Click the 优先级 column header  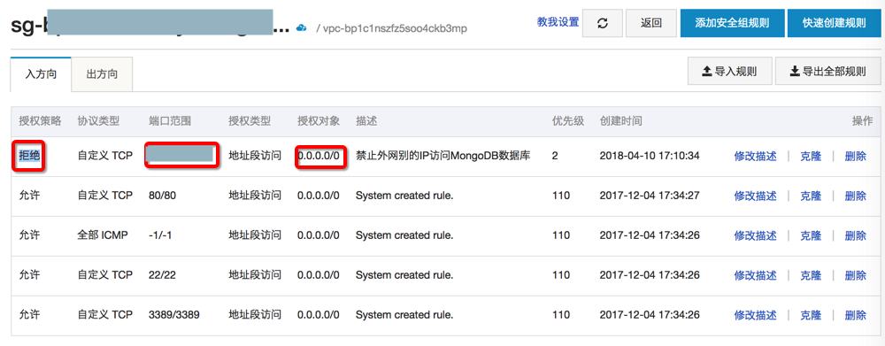click(568, 120)
